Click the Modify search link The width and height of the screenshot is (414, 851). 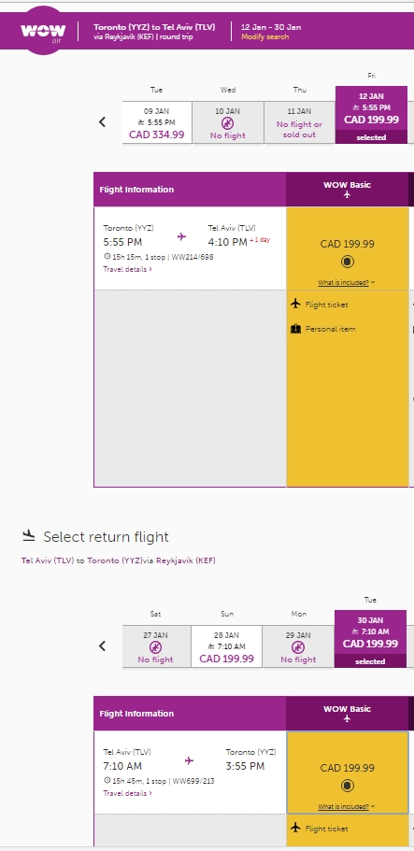[265, 37]
